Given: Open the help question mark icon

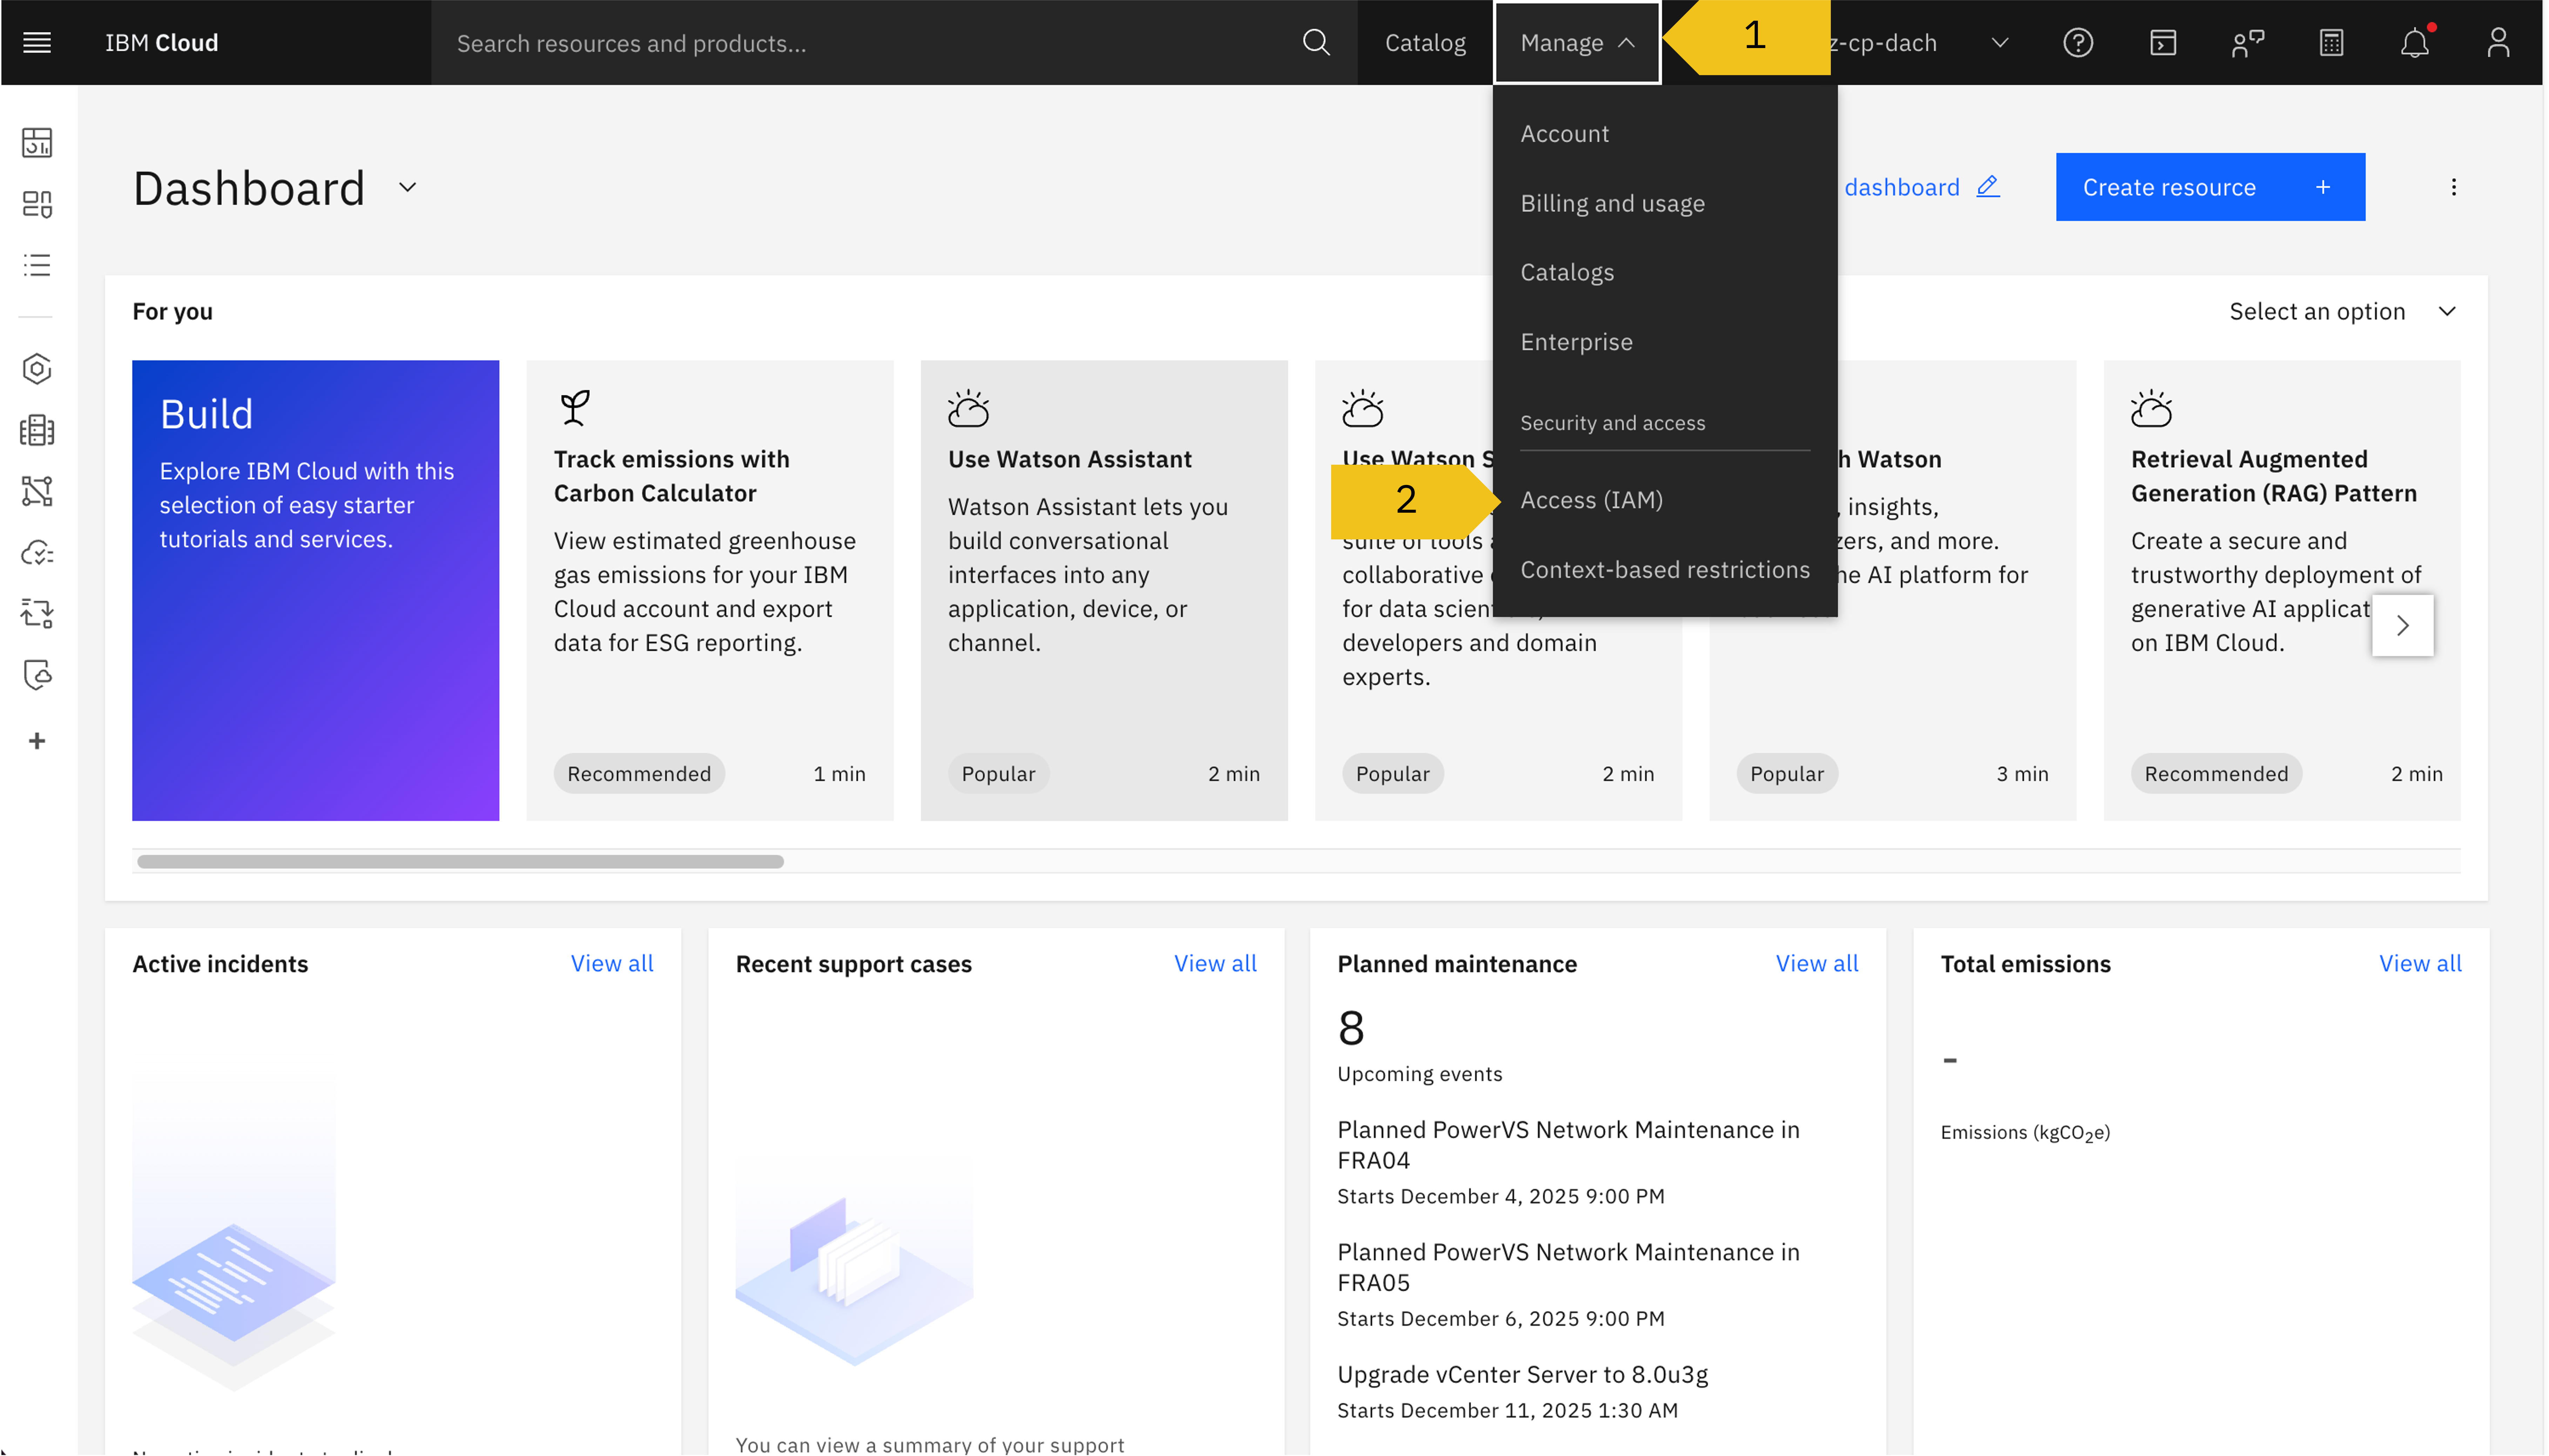Looking at the screenshot, I should click(x=2078, y=42).
